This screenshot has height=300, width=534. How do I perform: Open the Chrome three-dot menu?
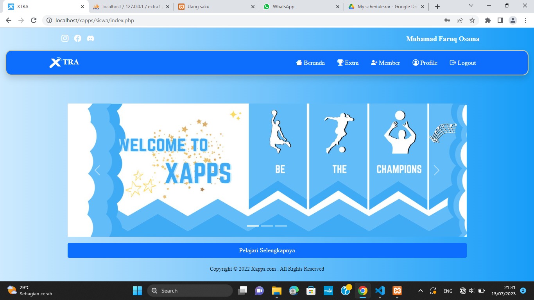[525, 20]
